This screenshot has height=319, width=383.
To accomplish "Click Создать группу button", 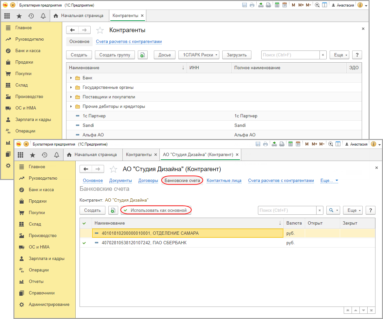I will click(115, 55).
